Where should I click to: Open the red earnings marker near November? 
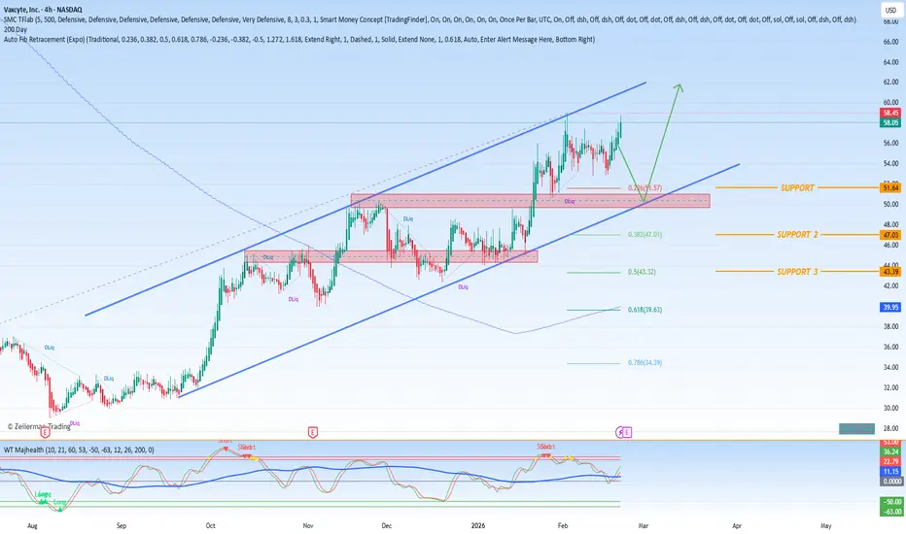[313, 432]
